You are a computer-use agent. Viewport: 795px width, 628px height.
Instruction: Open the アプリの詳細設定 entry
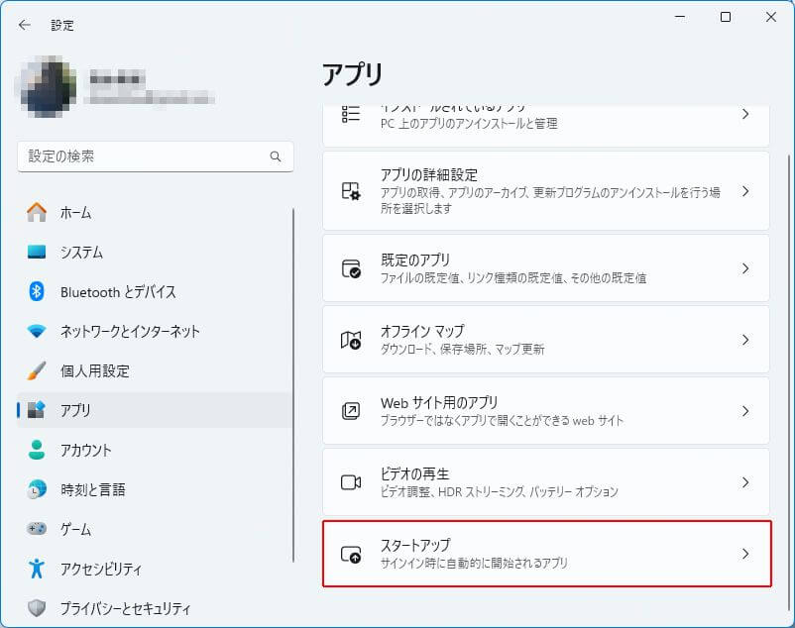coord(545,191)
